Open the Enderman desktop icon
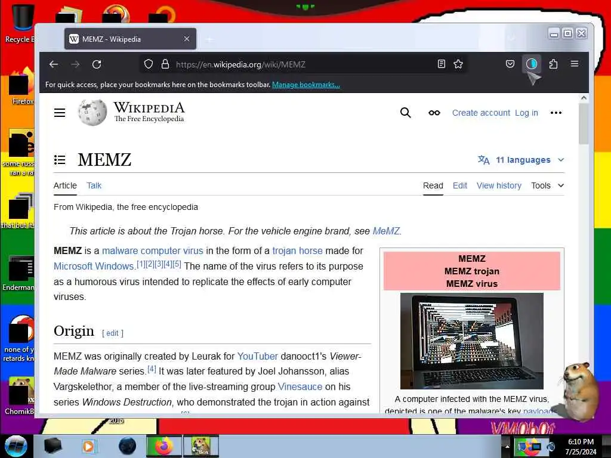611x458 pixels. pyautogui.click(x=18, y=273)
